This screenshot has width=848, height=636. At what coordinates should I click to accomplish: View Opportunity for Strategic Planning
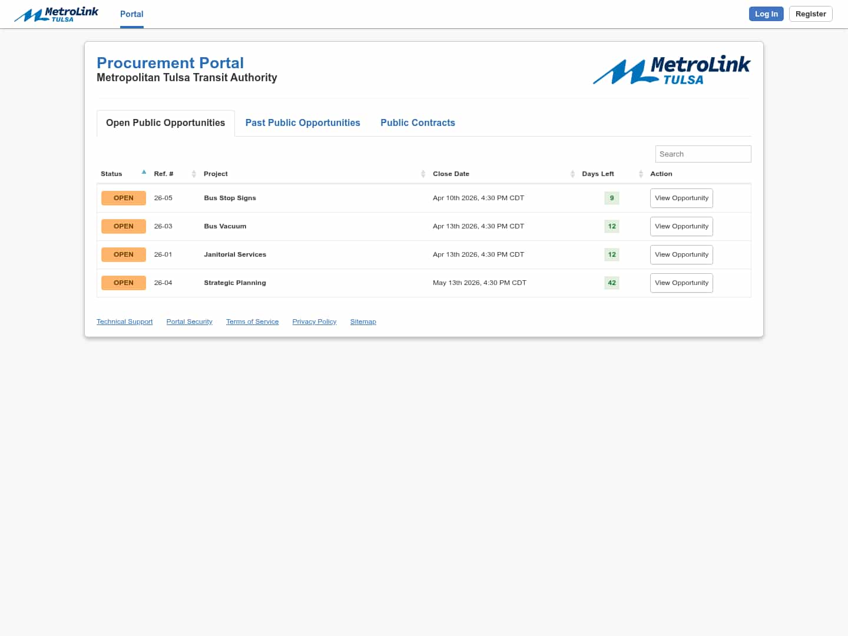click(x=681, y=283)
